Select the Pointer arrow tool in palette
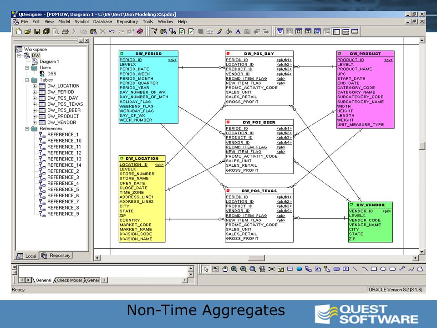The height and width of the screenshot is (328, 437). point(206,269)
